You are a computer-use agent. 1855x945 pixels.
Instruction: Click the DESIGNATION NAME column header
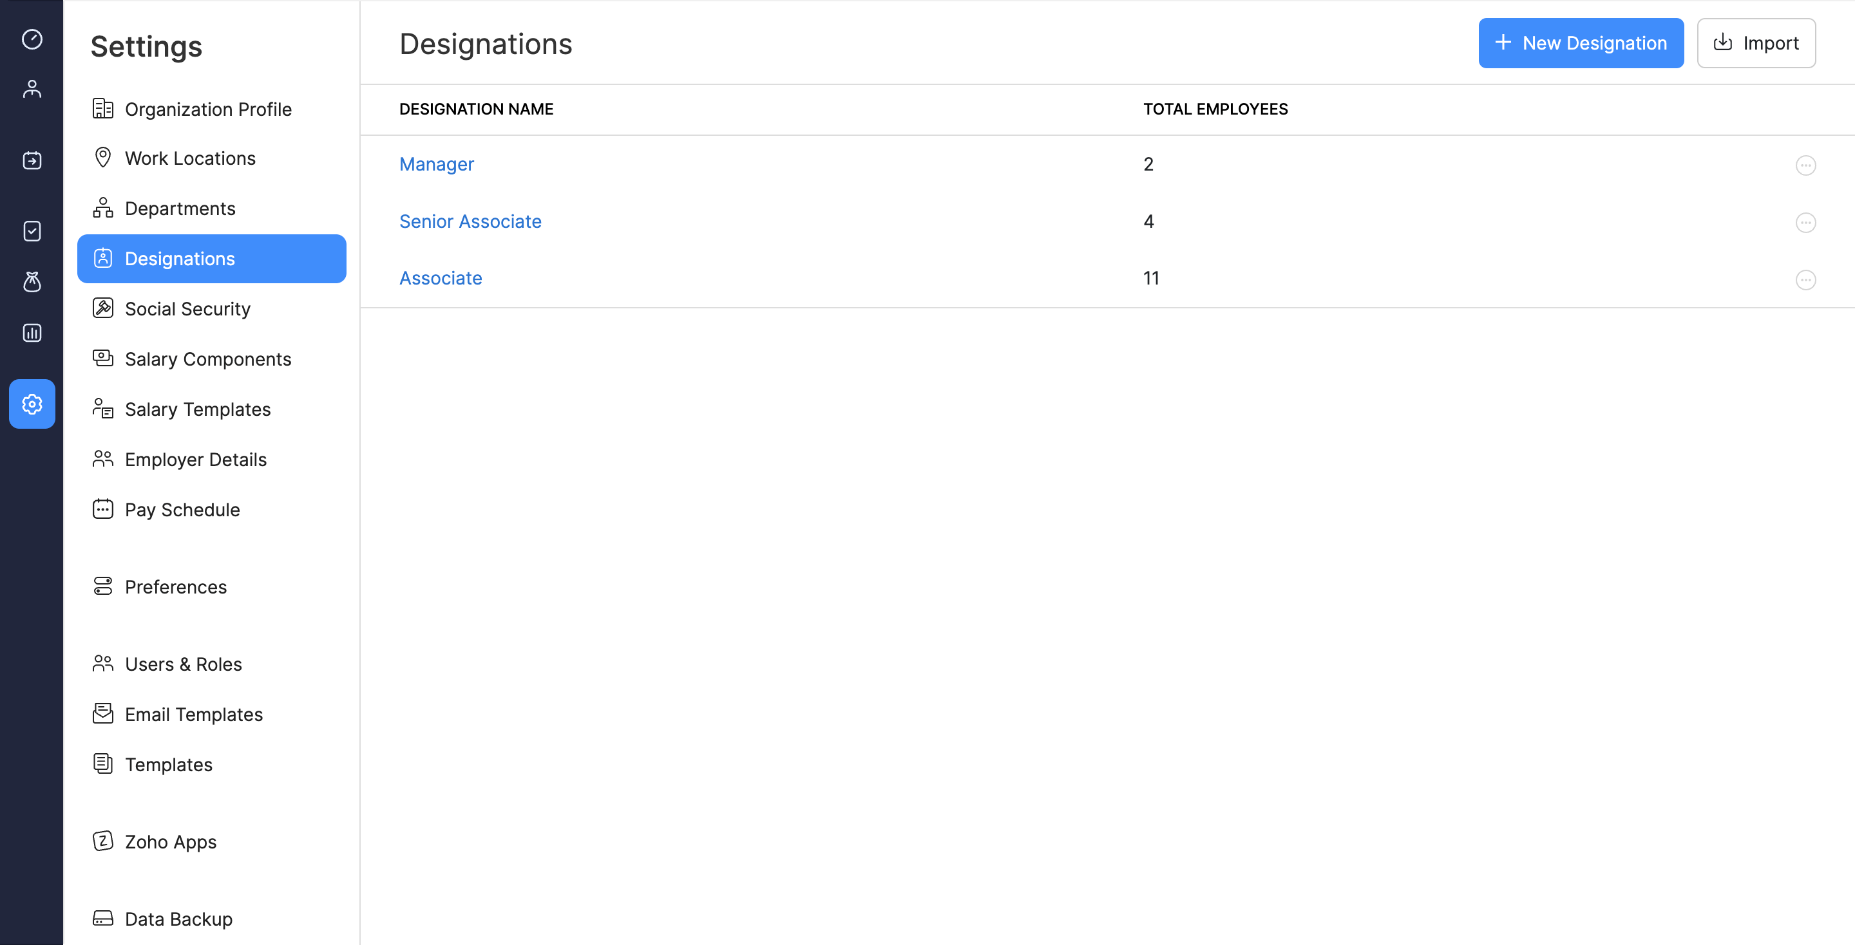click(476, 109)
